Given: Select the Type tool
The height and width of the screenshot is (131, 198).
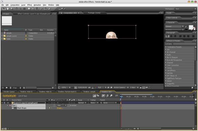Looking at the screenshot, I should 37,9.
